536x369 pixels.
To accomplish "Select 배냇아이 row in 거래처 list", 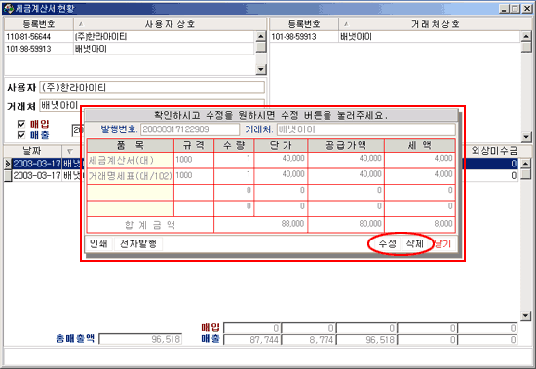I will 395,37.
